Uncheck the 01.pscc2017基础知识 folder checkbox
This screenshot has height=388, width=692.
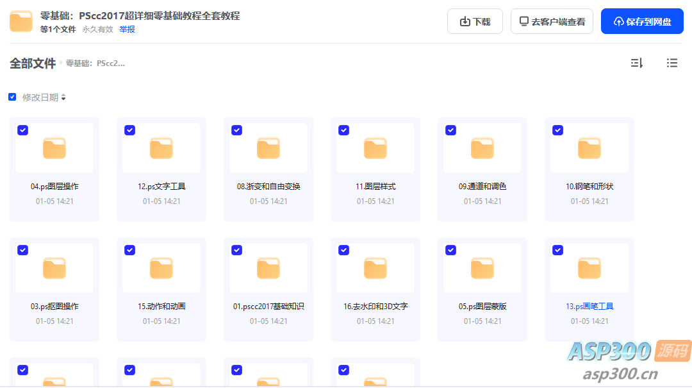(x=237, y=250)
